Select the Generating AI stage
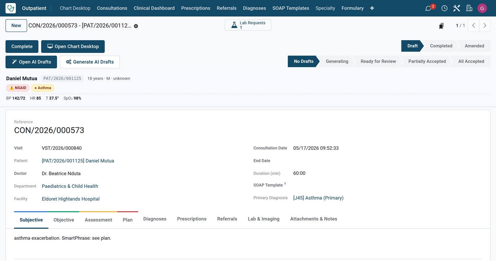Viewport: 496px width, 261px height. (x=337, y=61)
